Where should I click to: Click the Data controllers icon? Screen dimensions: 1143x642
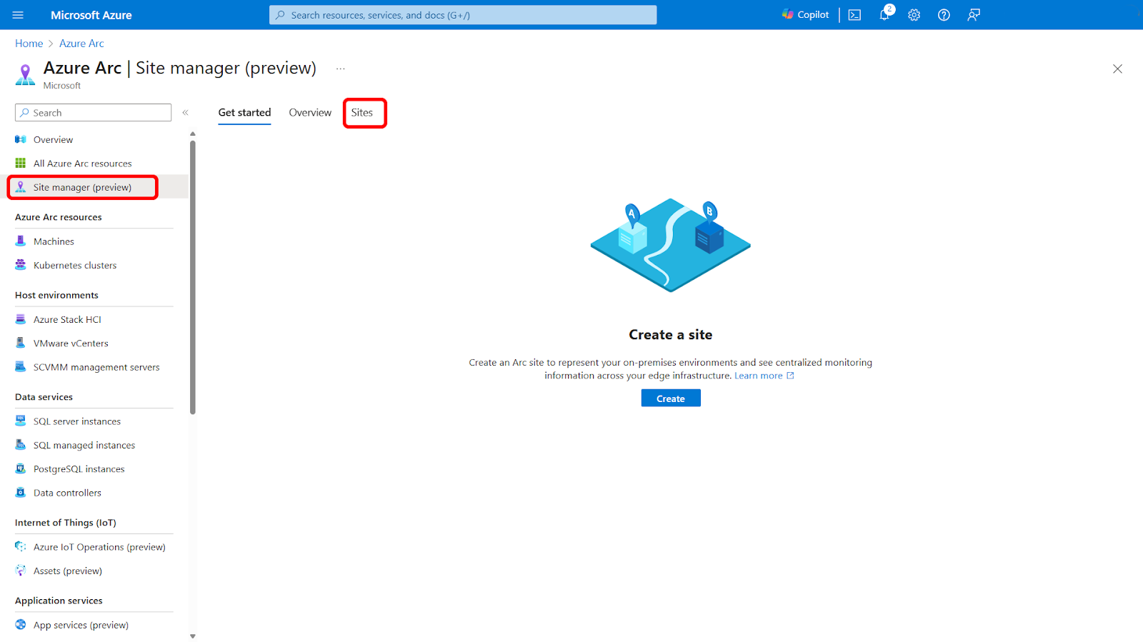pyautogui.click(x=21, y=493)
